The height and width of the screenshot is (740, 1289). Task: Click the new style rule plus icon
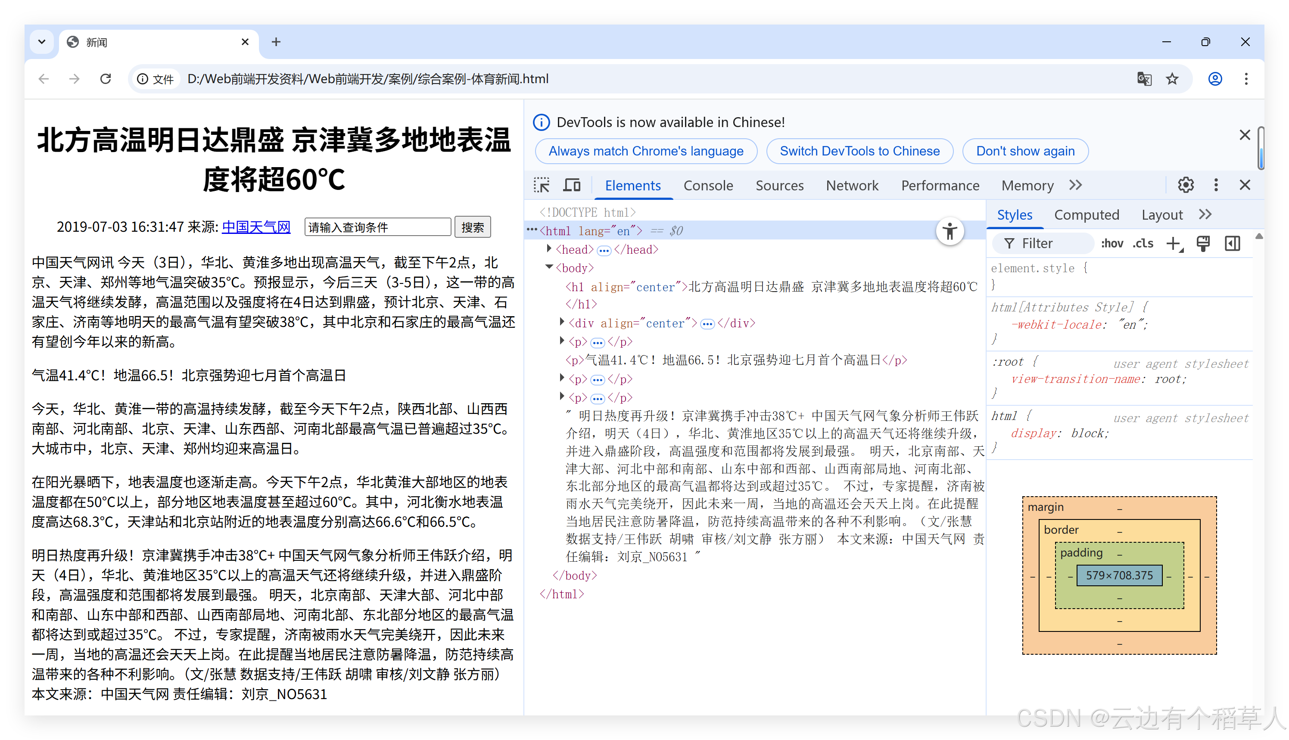(x=1174, y=243)
